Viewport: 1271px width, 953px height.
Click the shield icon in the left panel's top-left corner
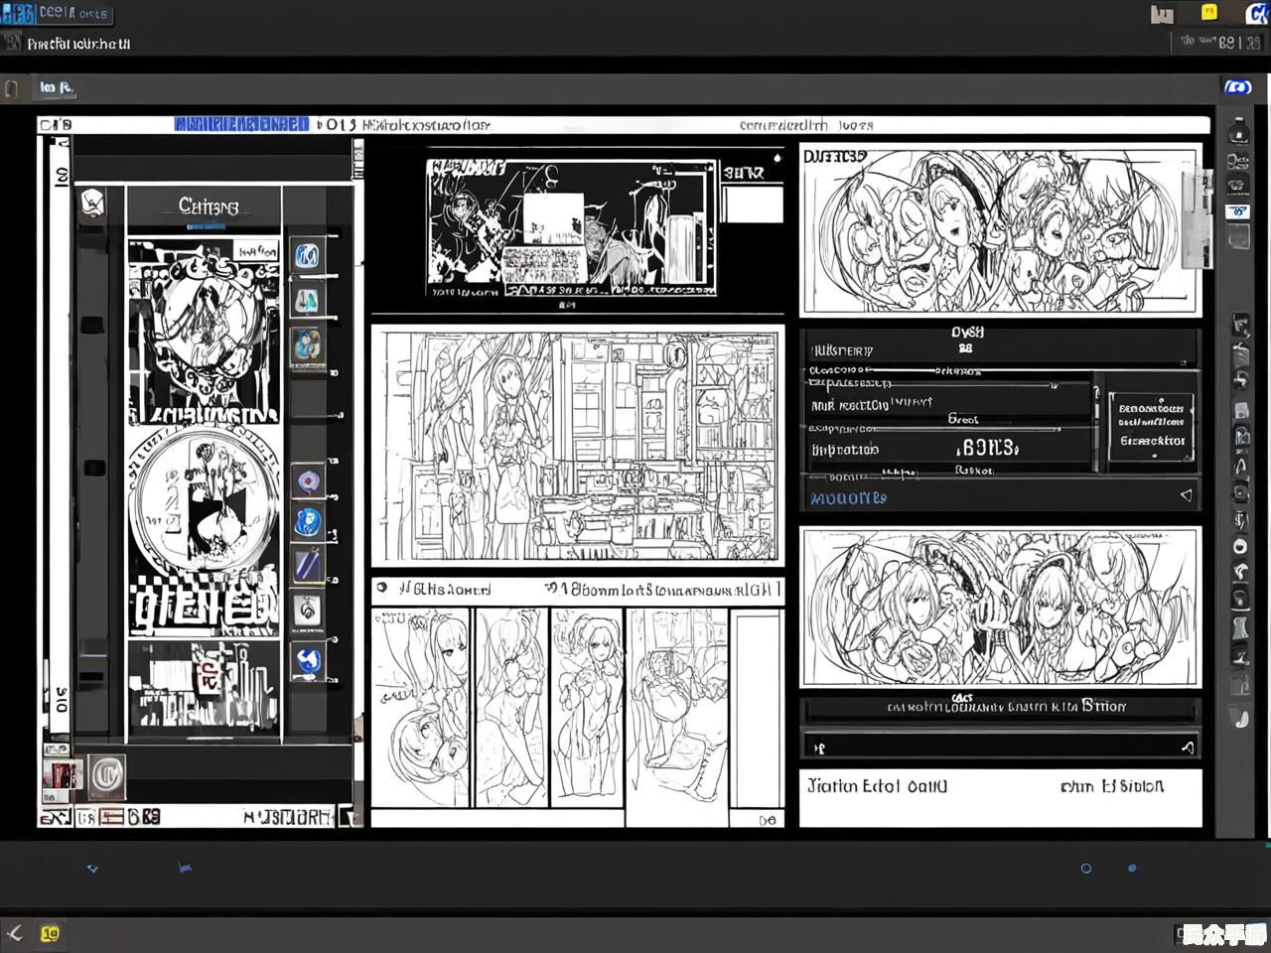point(91,204)
